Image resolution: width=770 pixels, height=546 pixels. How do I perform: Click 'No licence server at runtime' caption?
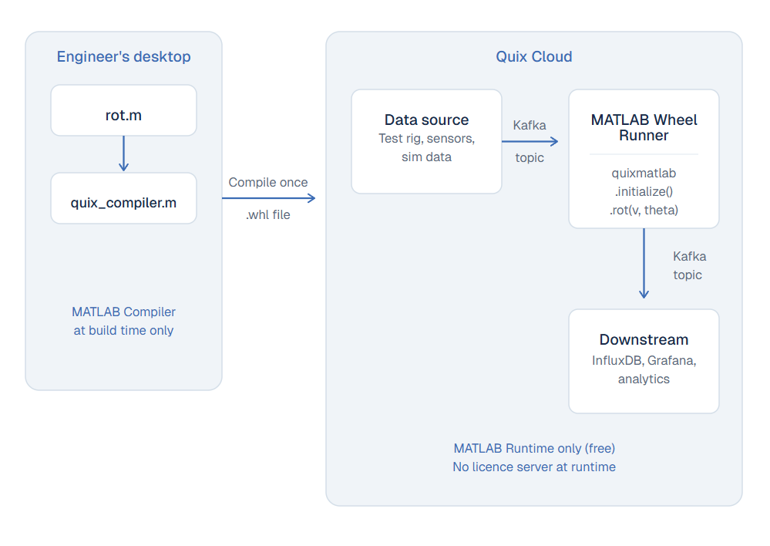pos(534,467)
